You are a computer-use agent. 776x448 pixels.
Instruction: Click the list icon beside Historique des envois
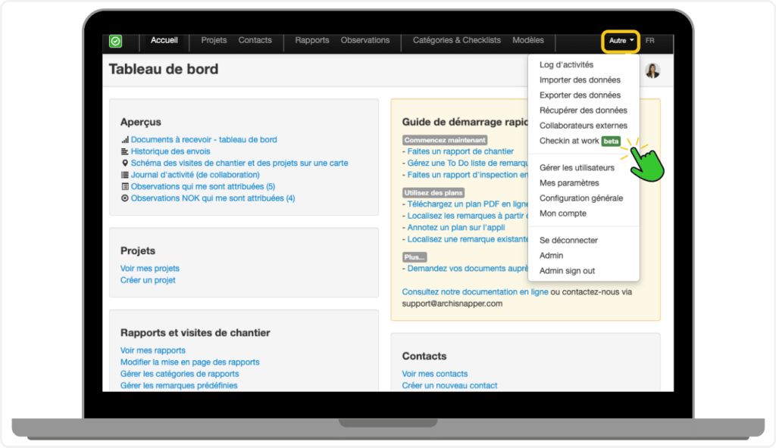[x=125, y=151]
